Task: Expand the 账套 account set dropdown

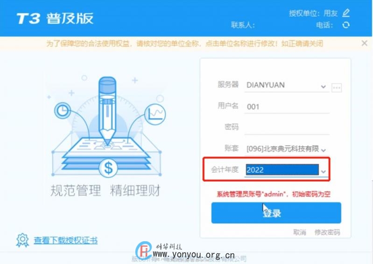Action: click(323, 150)
